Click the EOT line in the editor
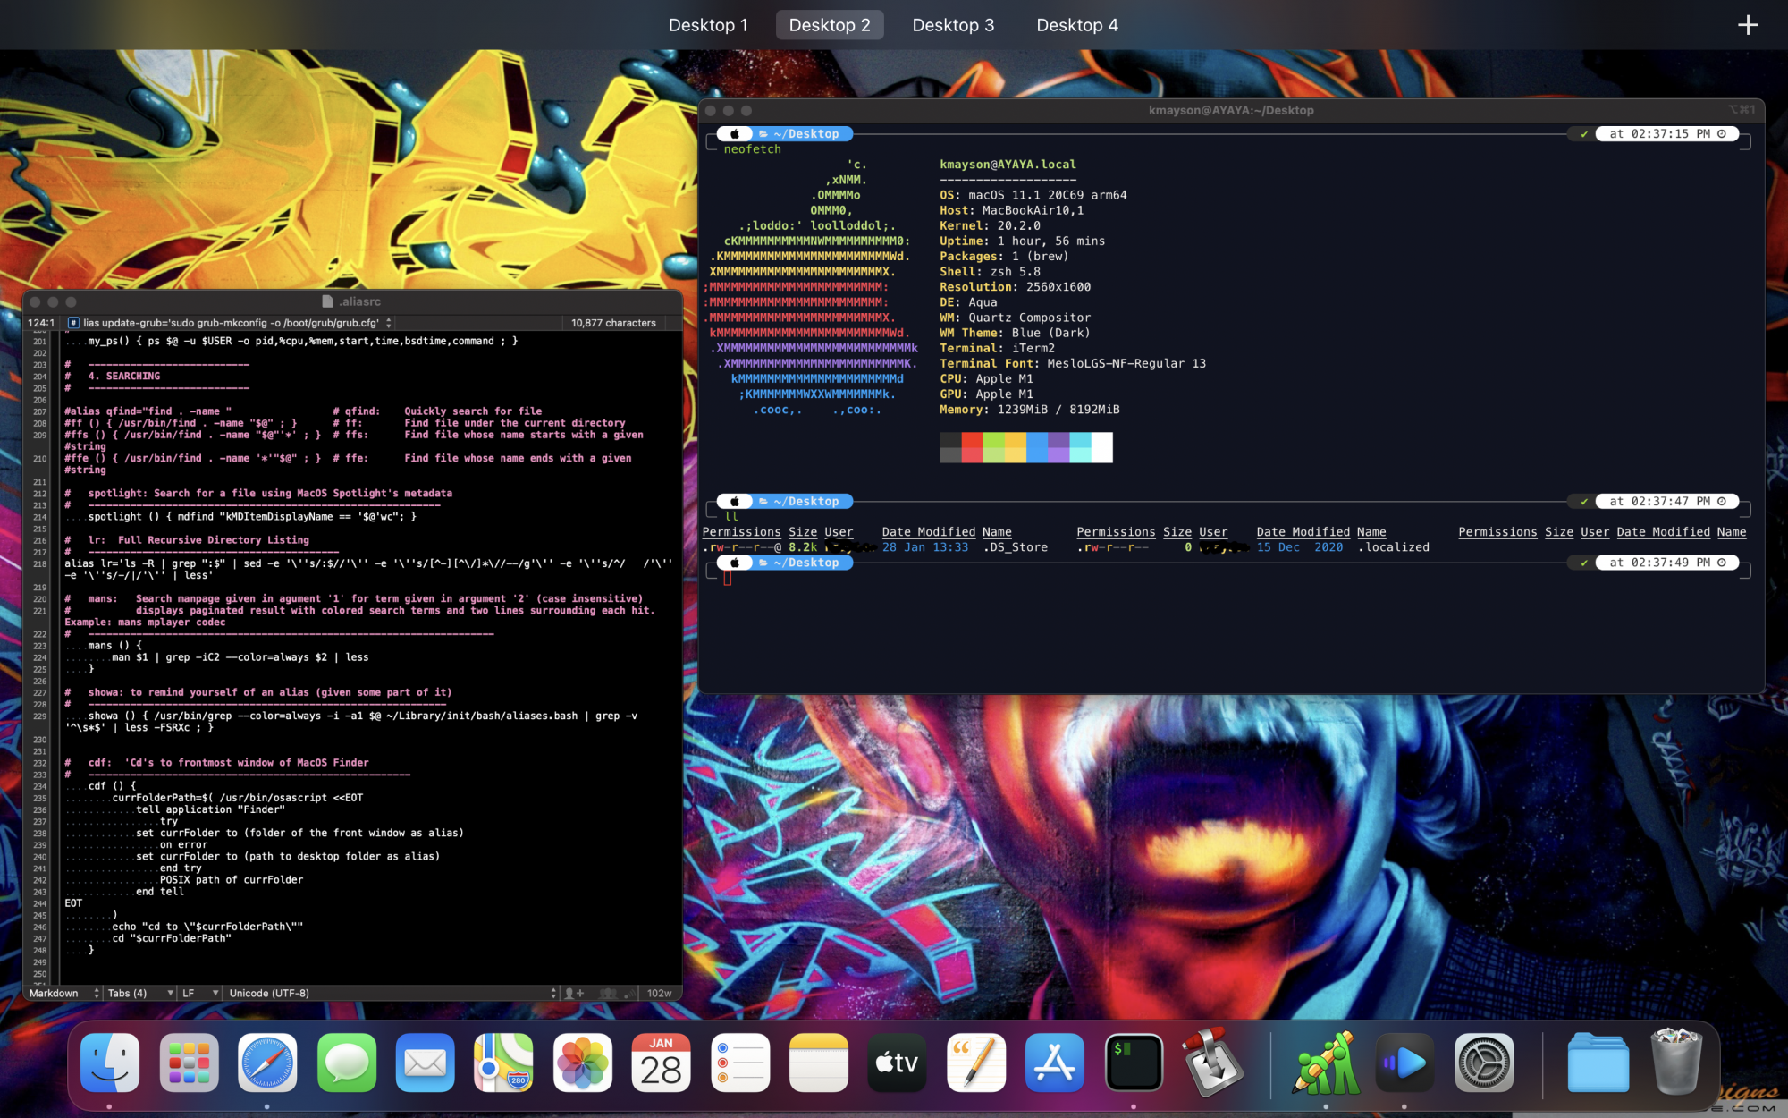Screen dimensions: 1788x1118 (73, 903)
